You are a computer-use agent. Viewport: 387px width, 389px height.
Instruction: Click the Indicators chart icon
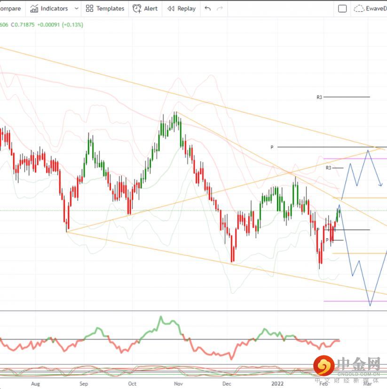34,8
